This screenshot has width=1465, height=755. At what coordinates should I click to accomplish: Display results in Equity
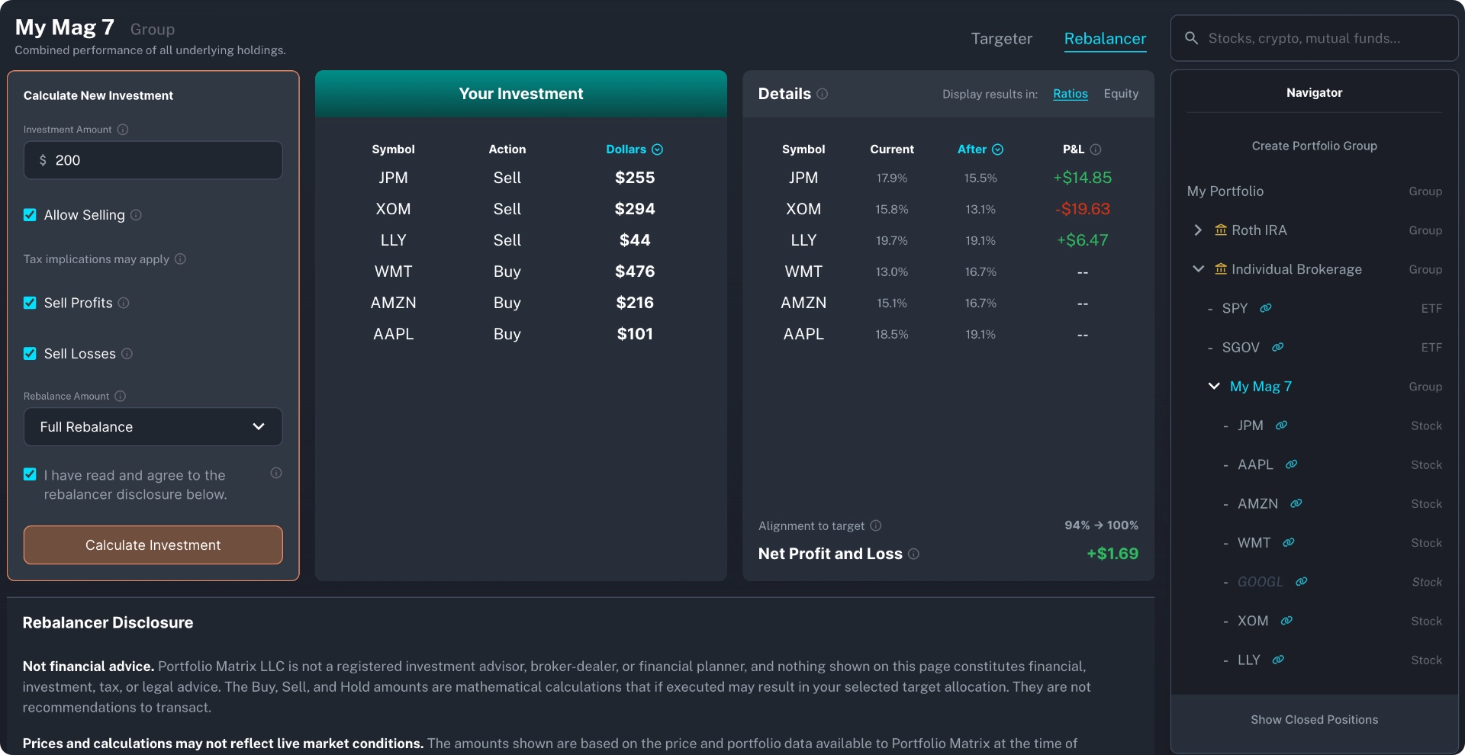point(1121,94)
